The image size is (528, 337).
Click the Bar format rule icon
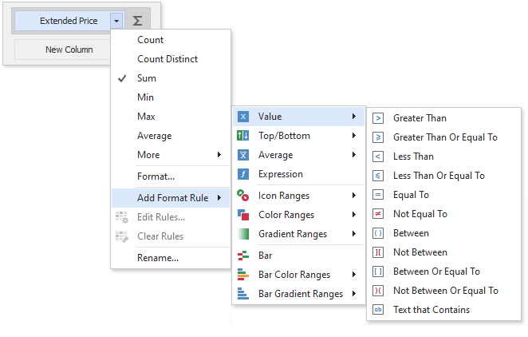click(243, 256)
